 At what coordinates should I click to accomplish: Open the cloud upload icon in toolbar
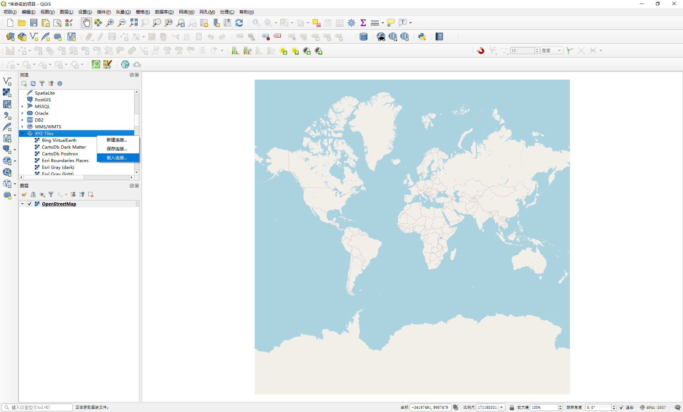137,64
